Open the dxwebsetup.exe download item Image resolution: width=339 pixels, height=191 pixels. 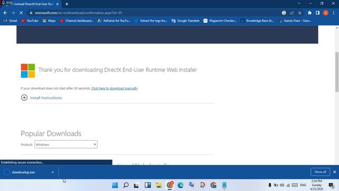tap(23, 172)
